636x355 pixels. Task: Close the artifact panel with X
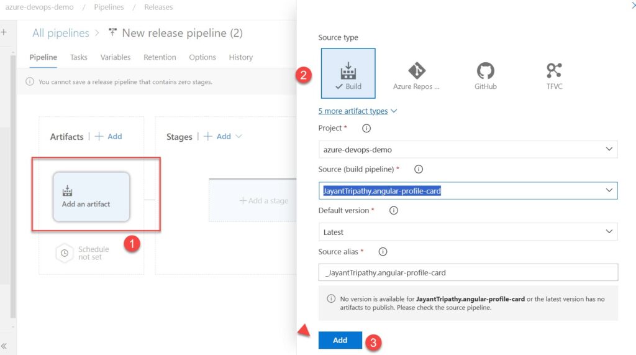[x=634, y=6]
